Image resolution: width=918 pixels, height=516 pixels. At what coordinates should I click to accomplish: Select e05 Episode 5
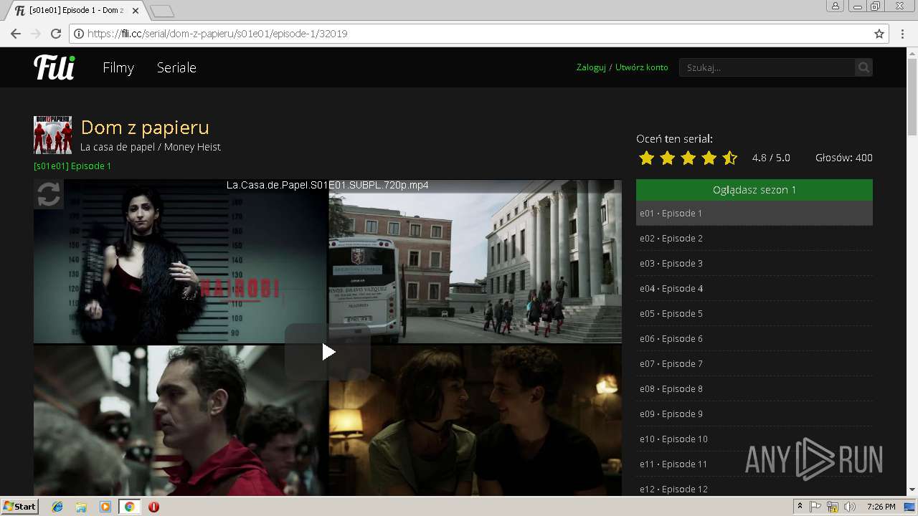coord(754,313)
